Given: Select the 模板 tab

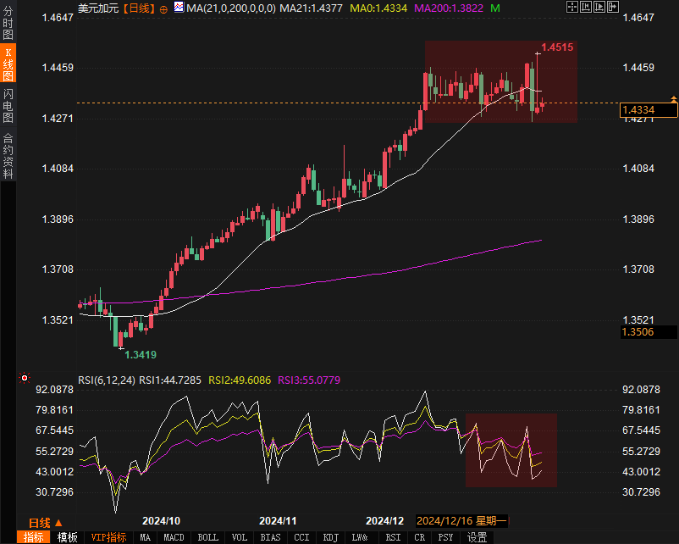Looking at the screenshot, I should pyautogui.click(x=67, y=537).
